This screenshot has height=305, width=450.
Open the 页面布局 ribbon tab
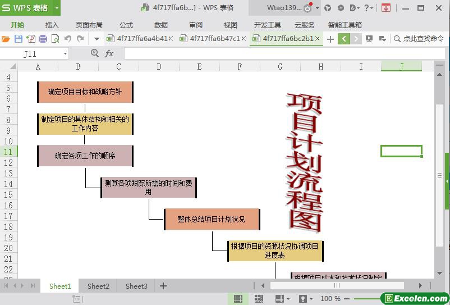[89, 25]
